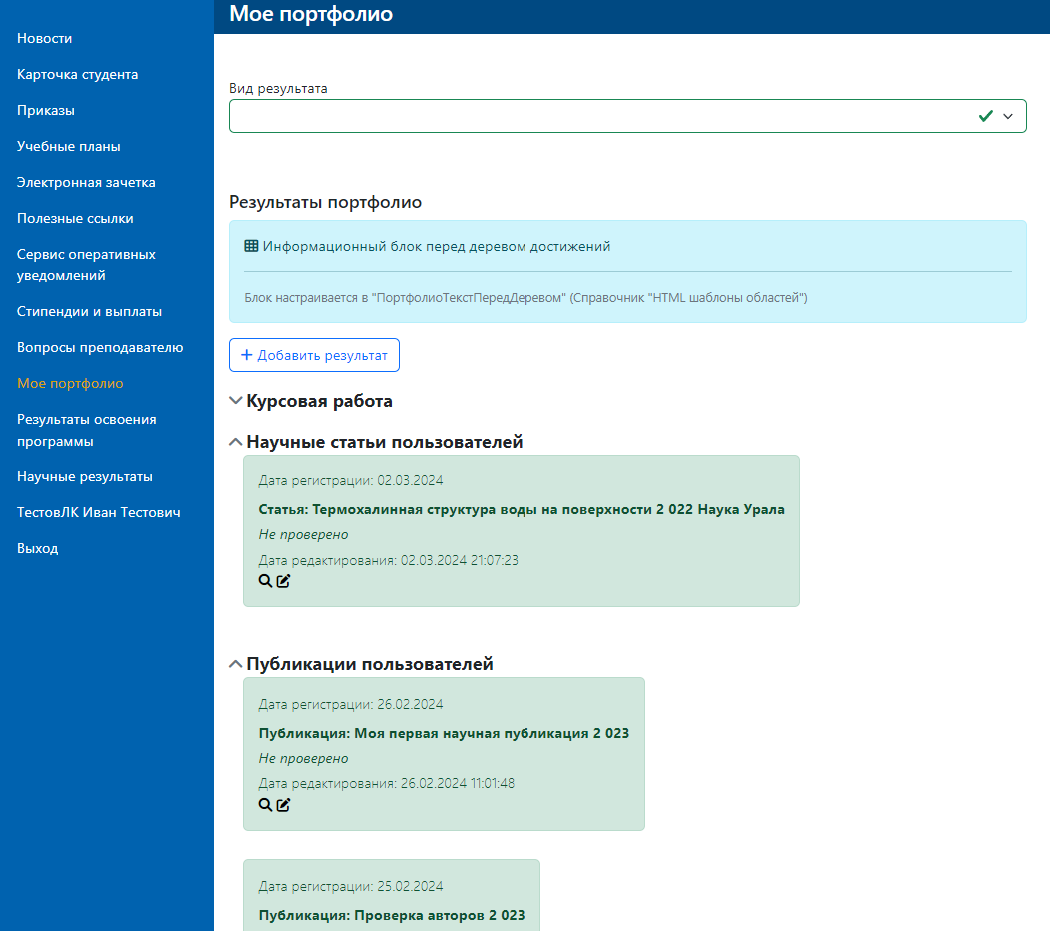Image resolution: width=1050 pixels, height=931 pixels.
Task: Navigate to Учебные планы
Action: tap(68, 146)
